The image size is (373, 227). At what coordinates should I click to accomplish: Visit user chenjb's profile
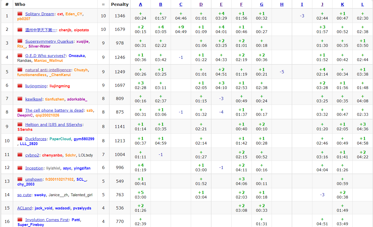[x=65, y=30]
